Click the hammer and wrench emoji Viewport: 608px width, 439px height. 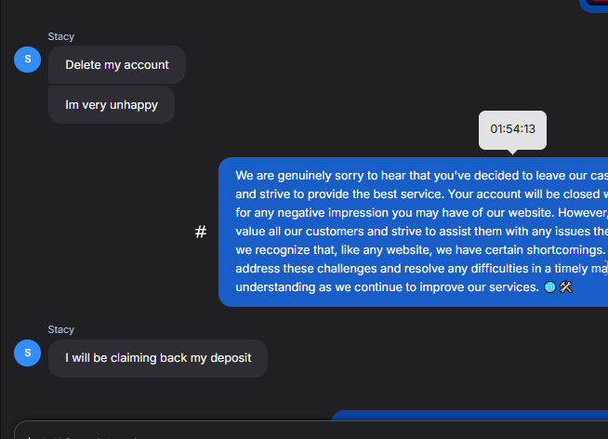(566, 287)
